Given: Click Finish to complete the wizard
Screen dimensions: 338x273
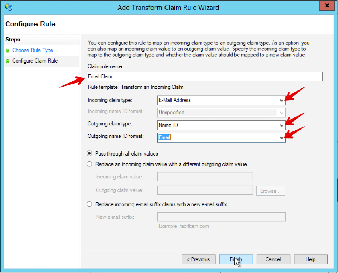Looking at the screenshot, I should tap(236, 259).
